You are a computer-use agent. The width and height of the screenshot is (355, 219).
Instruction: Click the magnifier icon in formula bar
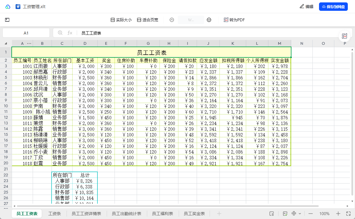coord(60,33)
